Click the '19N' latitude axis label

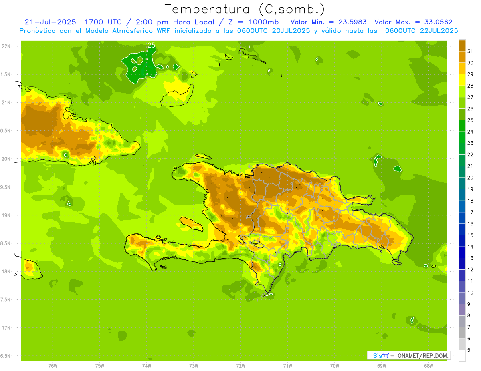point(6,215)
